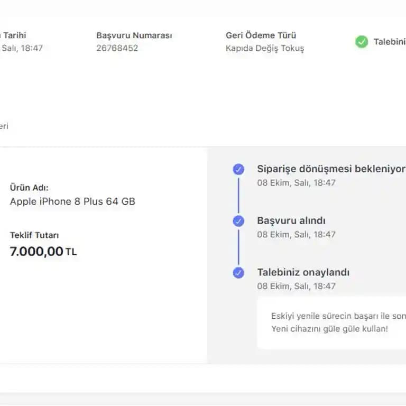
Task: Click the Kapıda Değiş Tokuş value
Action: tap(265, 48)
